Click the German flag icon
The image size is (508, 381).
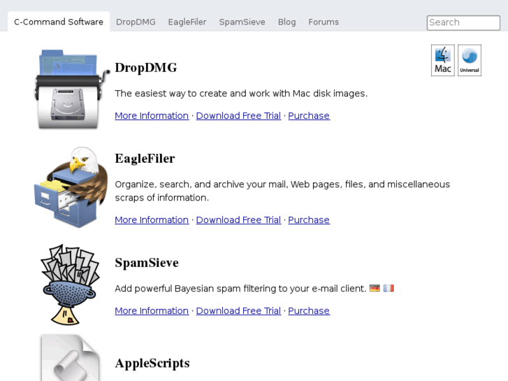click(375, 288)
